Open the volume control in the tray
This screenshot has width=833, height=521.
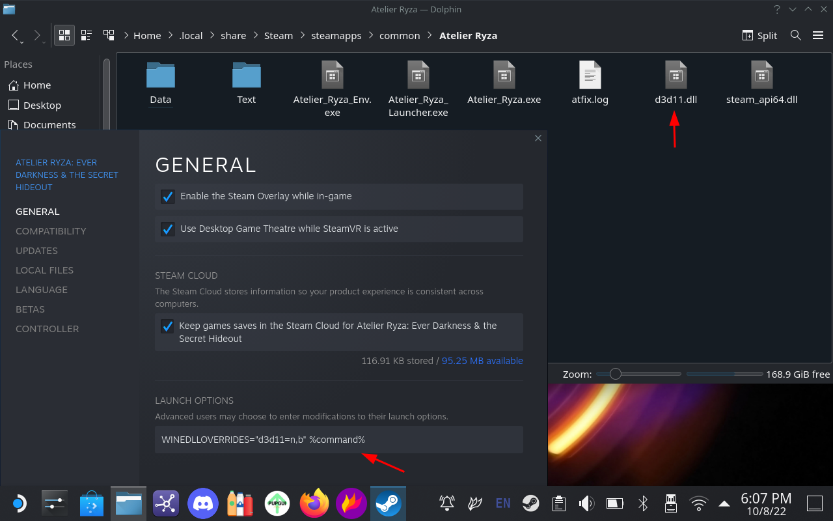click(586, 503)
